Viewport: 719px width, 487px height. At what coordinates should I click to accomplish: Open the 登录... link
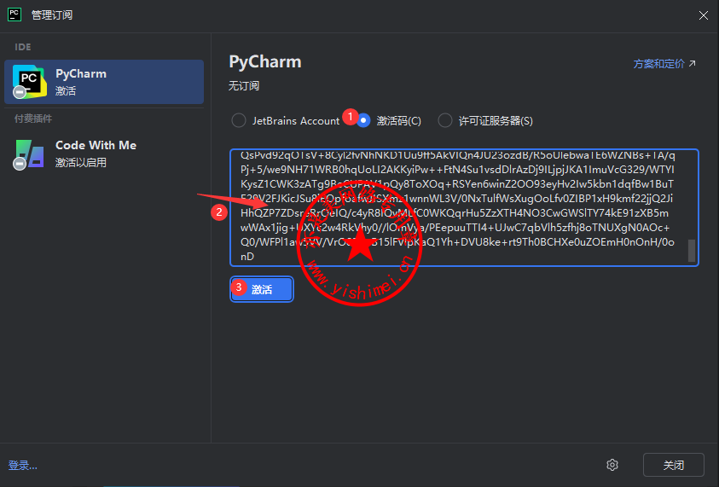pyautogui.click(x=23, y=465)
